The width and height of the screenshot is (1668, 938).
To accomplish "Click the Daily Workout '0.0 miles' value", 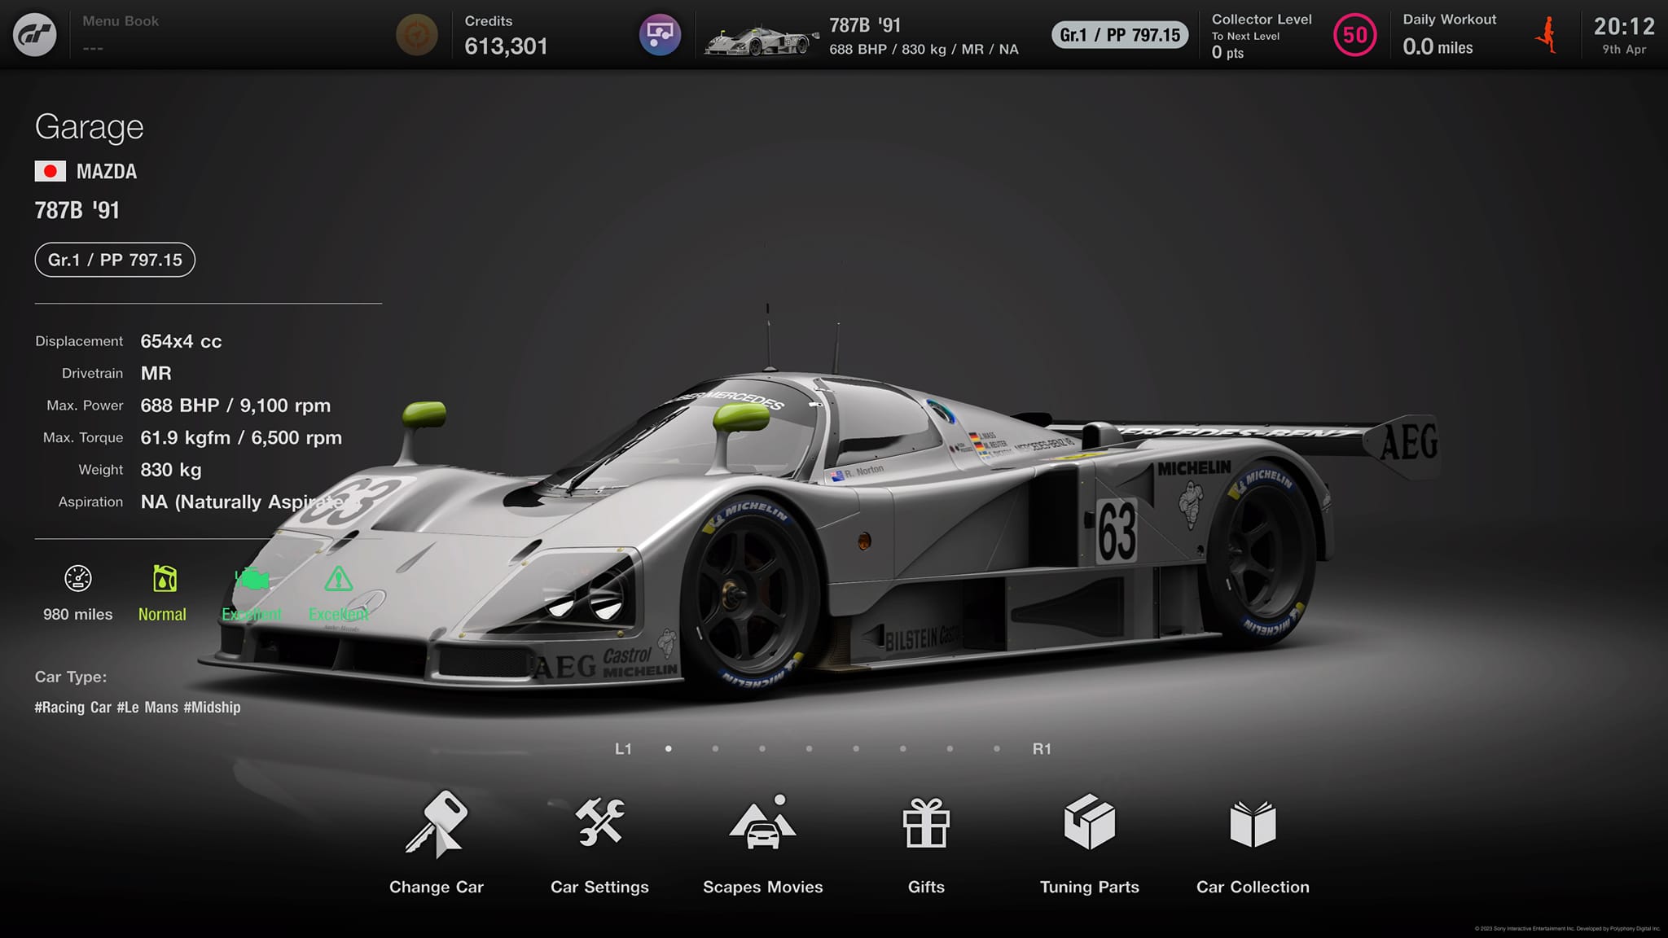I will 1438,47.
